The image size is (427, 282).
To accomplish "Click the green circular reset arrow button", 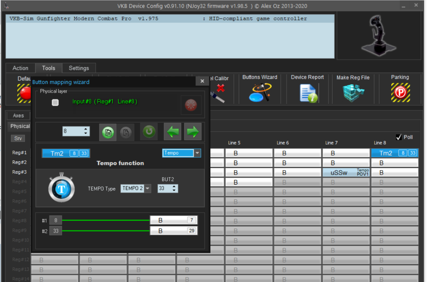I will pyautogui.click(x=149, y=132).
